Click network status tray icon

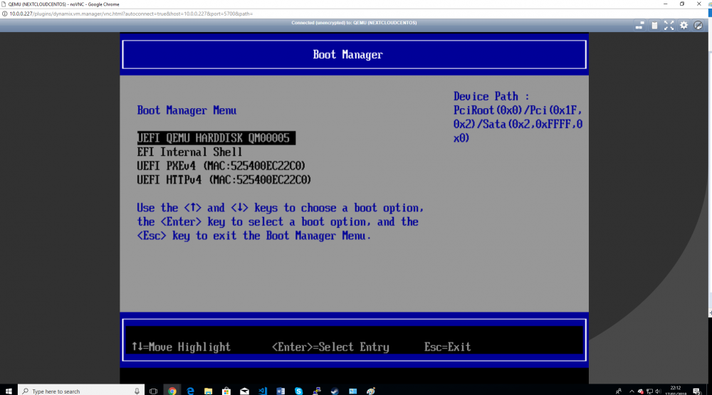649,391
